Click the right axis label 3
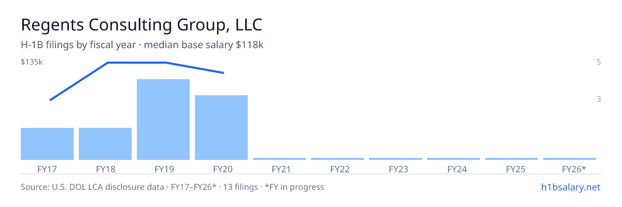This screenshot has height=207, width=622. tap(599, 99)
